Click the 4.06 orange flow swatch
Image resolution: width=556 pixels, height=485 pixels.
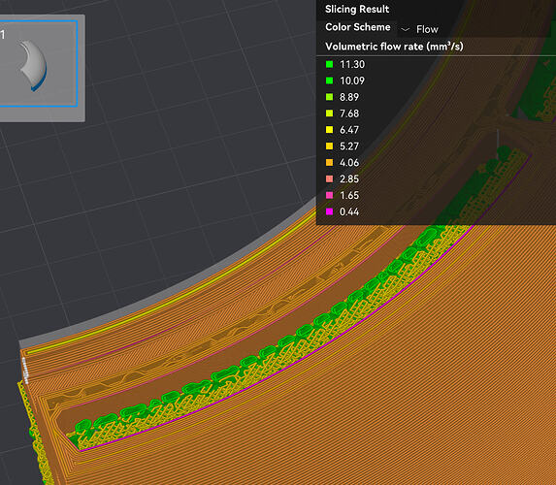[x=329, y=162]
